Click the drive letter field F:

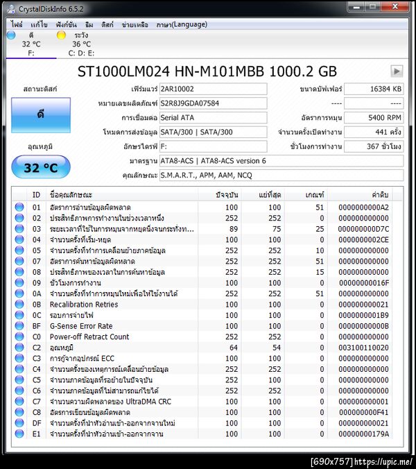pos(213,146)
